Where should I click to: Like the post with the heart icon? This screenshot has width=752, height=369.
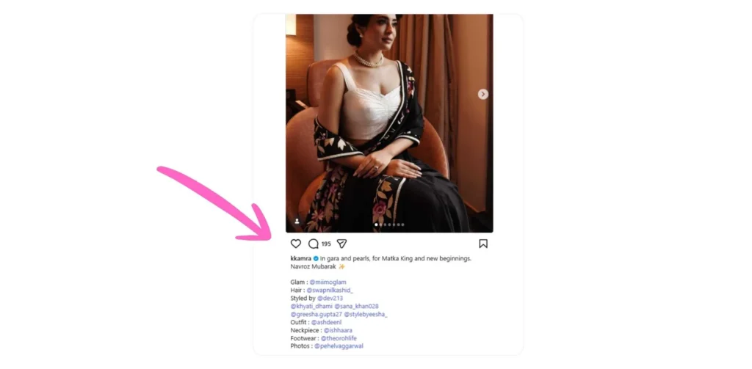(296, 244)
